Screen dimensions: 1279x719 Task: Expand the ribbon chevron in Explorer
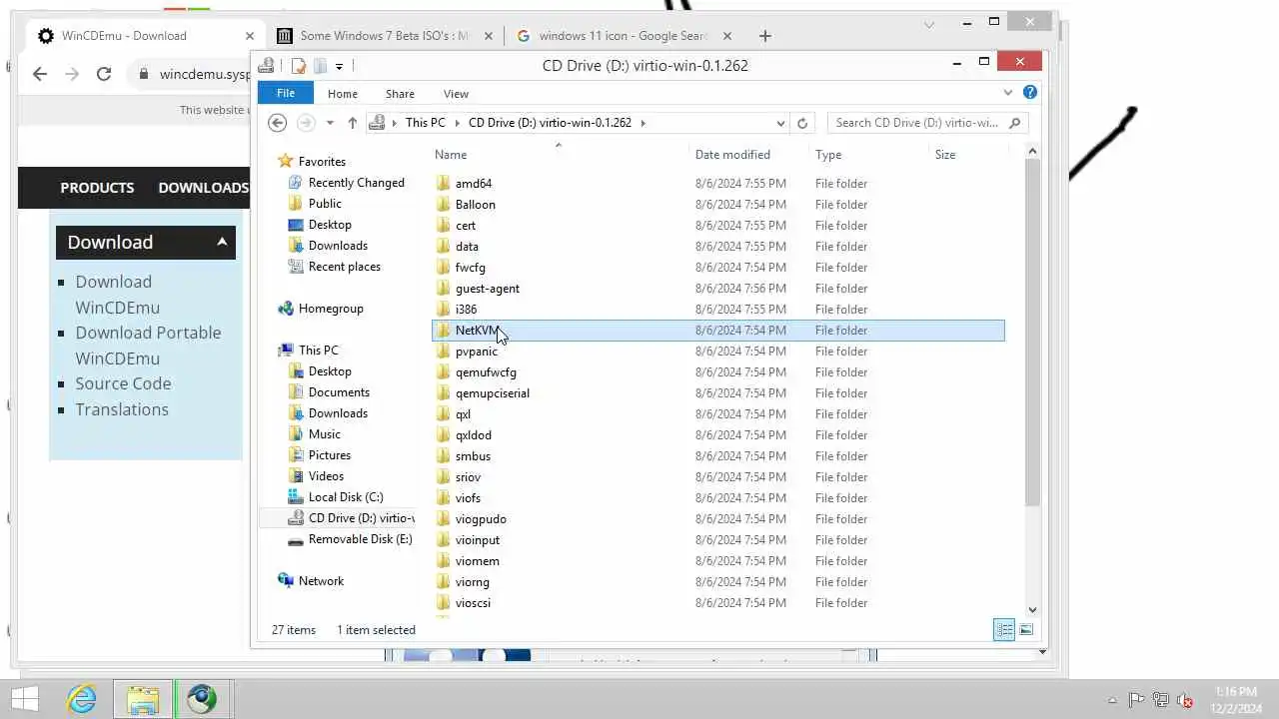pyautogui.click(x=1007, y=93)
